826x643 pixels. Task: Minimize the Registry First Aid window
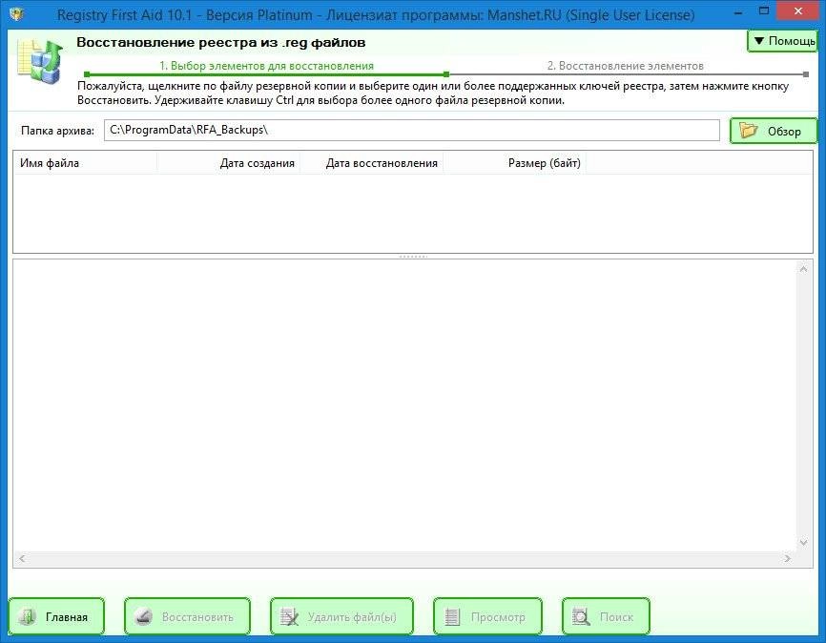click(738, 12)
